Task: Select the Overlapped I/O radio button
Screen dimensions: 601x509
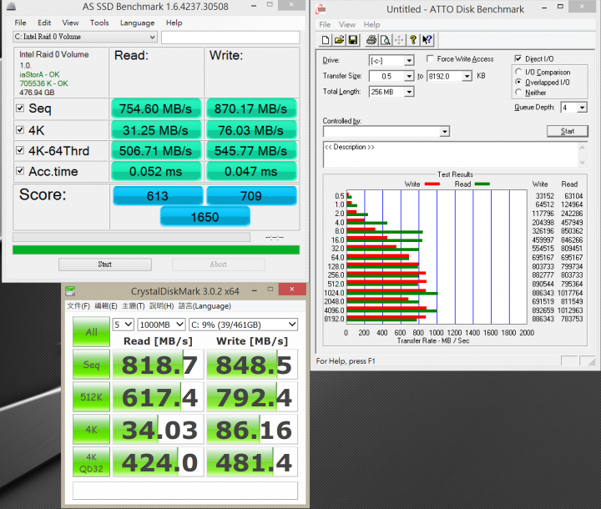Action: coord(518,82)
